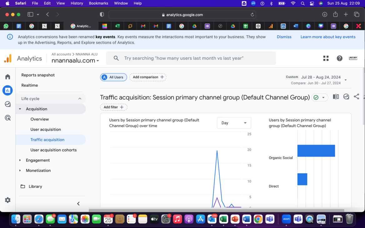365x228 pixels.
Task: Toggle the All Users comparison chip
Action: coord(113,77)
